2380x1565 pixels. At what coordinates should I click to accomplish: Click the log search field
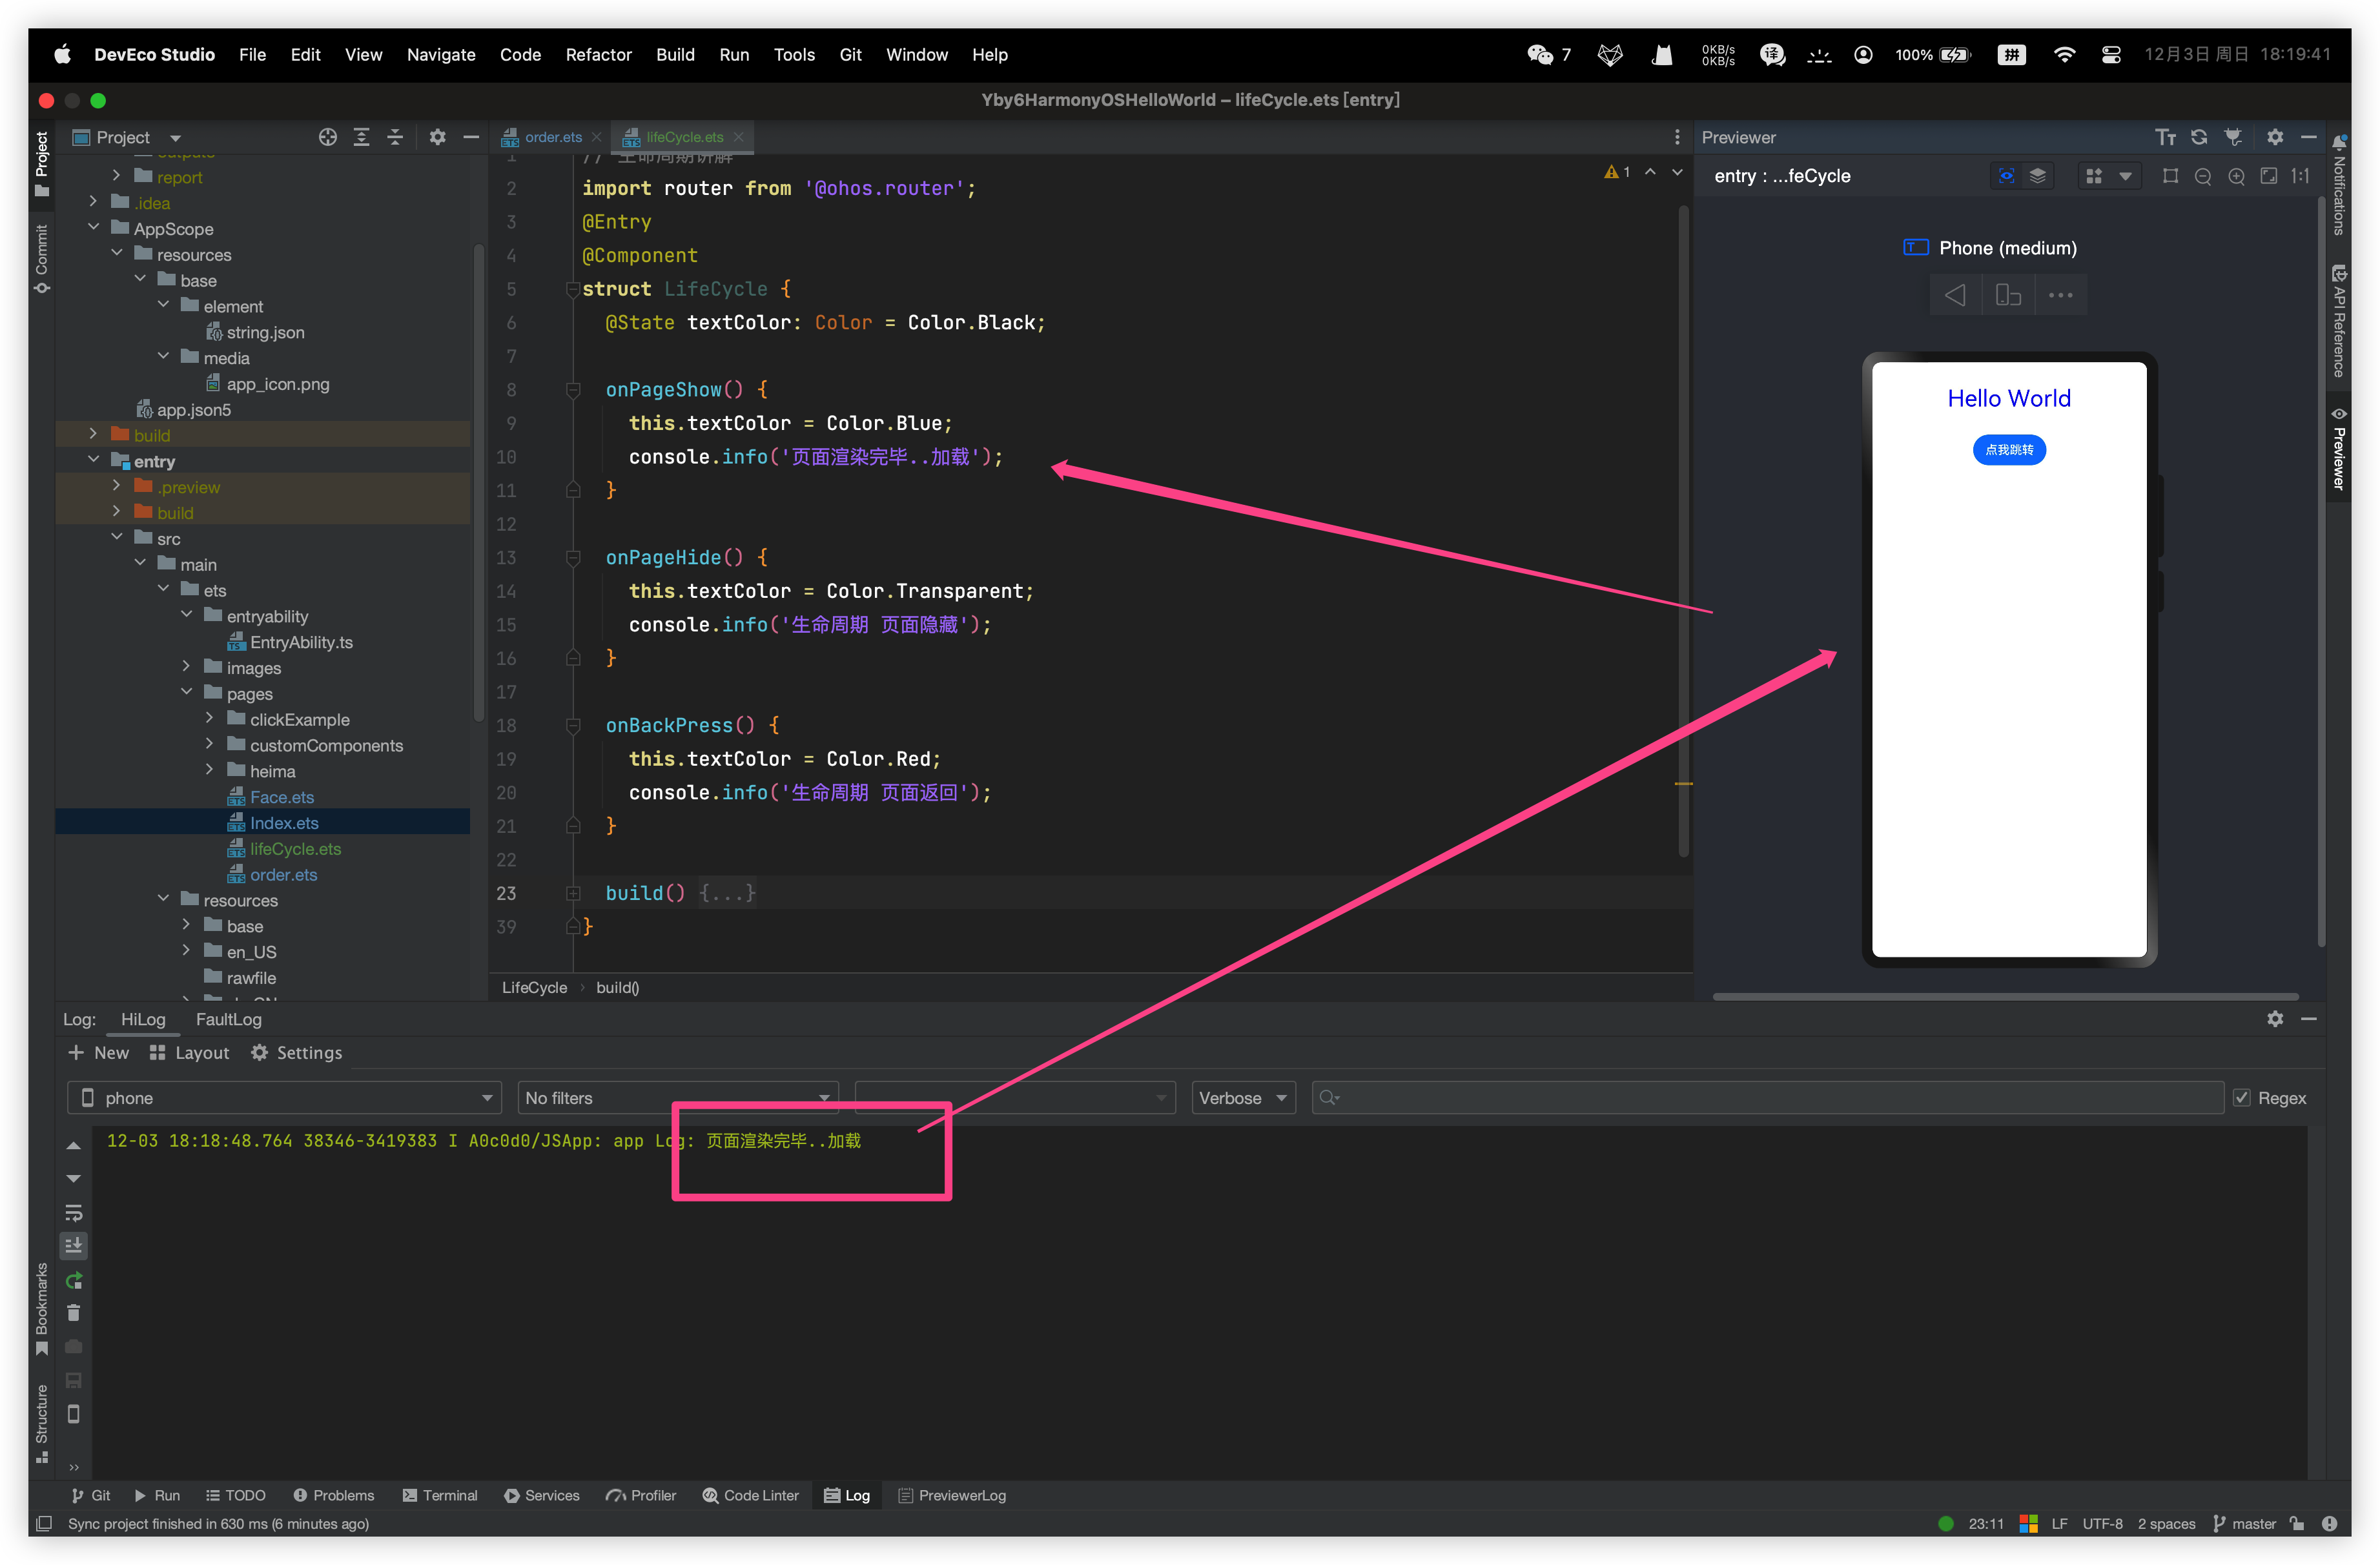click(x=1767, y=1098)
